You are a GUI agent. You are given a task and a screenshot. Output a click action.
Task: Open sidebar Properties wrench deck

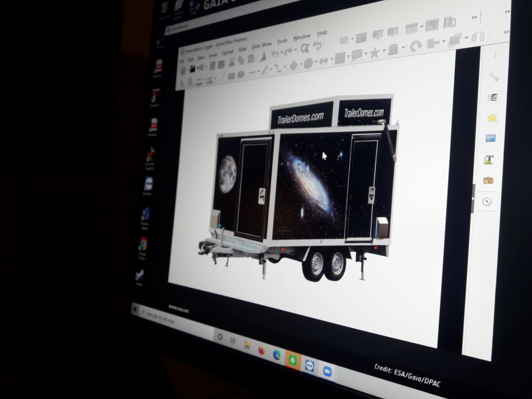pos(494,77)
